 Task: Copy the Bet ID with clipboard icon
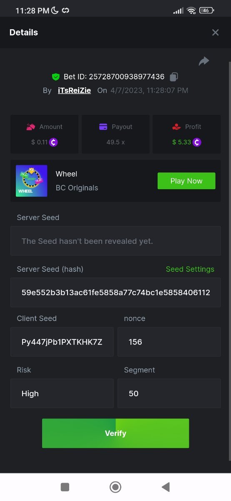(174, 77)
